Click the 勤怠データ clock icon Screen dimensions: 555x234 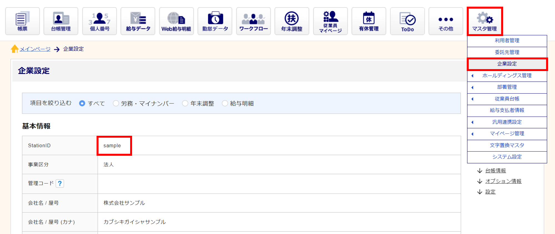tap(215, 21)
